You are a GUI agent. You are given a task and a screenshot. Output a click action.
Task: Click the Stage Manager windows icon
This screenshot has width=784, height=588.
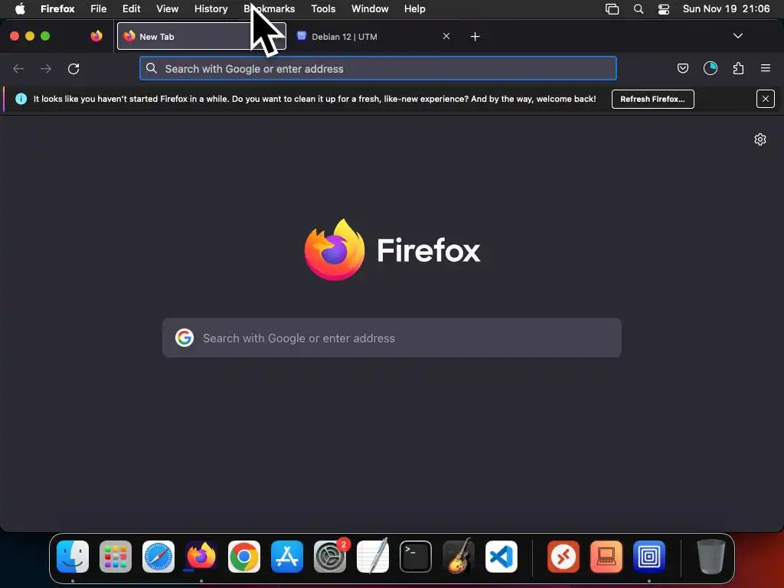pos(612,9)
